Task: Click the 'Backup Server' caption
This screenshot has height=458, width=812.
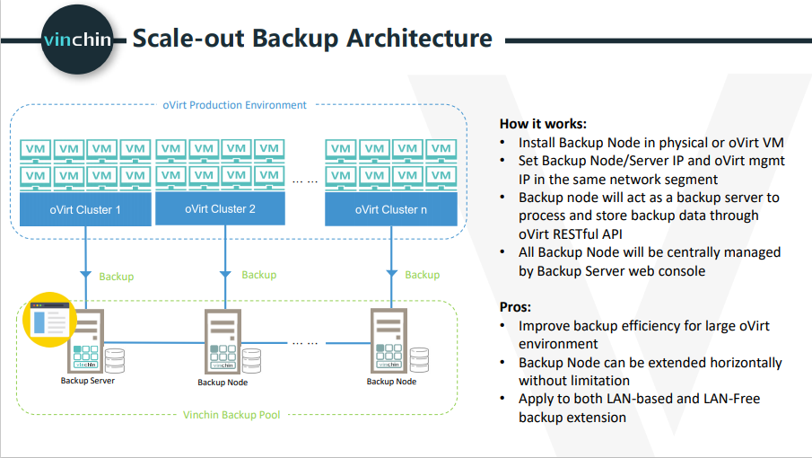Action: 88,381
